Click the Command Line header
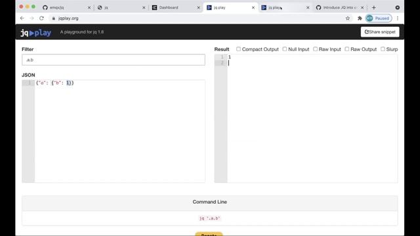This screenshot has height=236, width=420. (x=210, y=202)
